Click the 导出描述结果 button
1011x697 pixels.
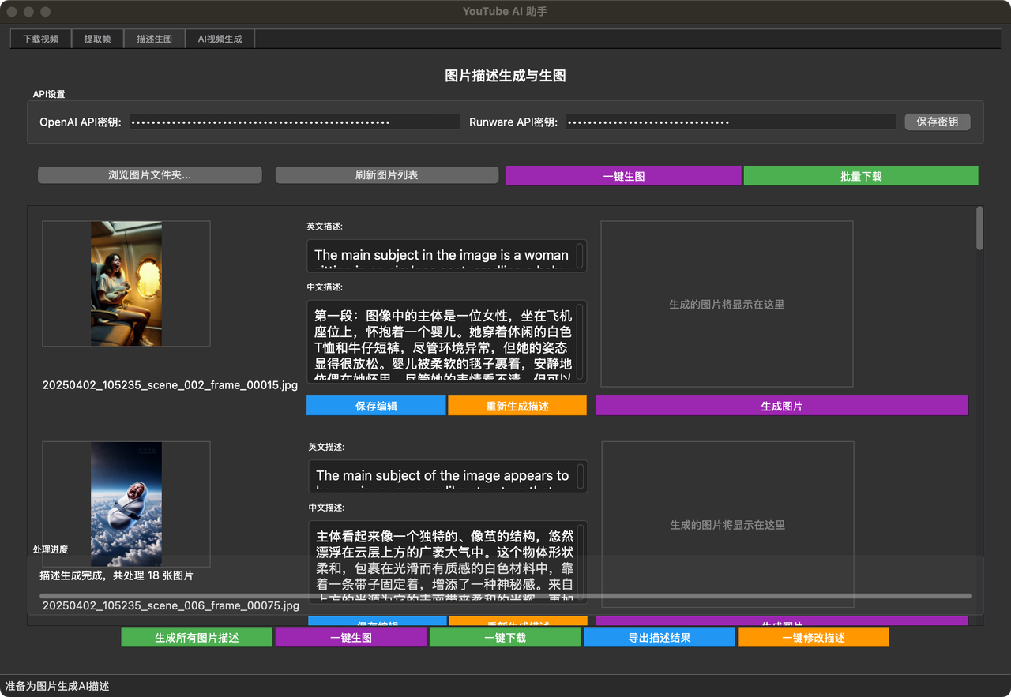[660, 637]
